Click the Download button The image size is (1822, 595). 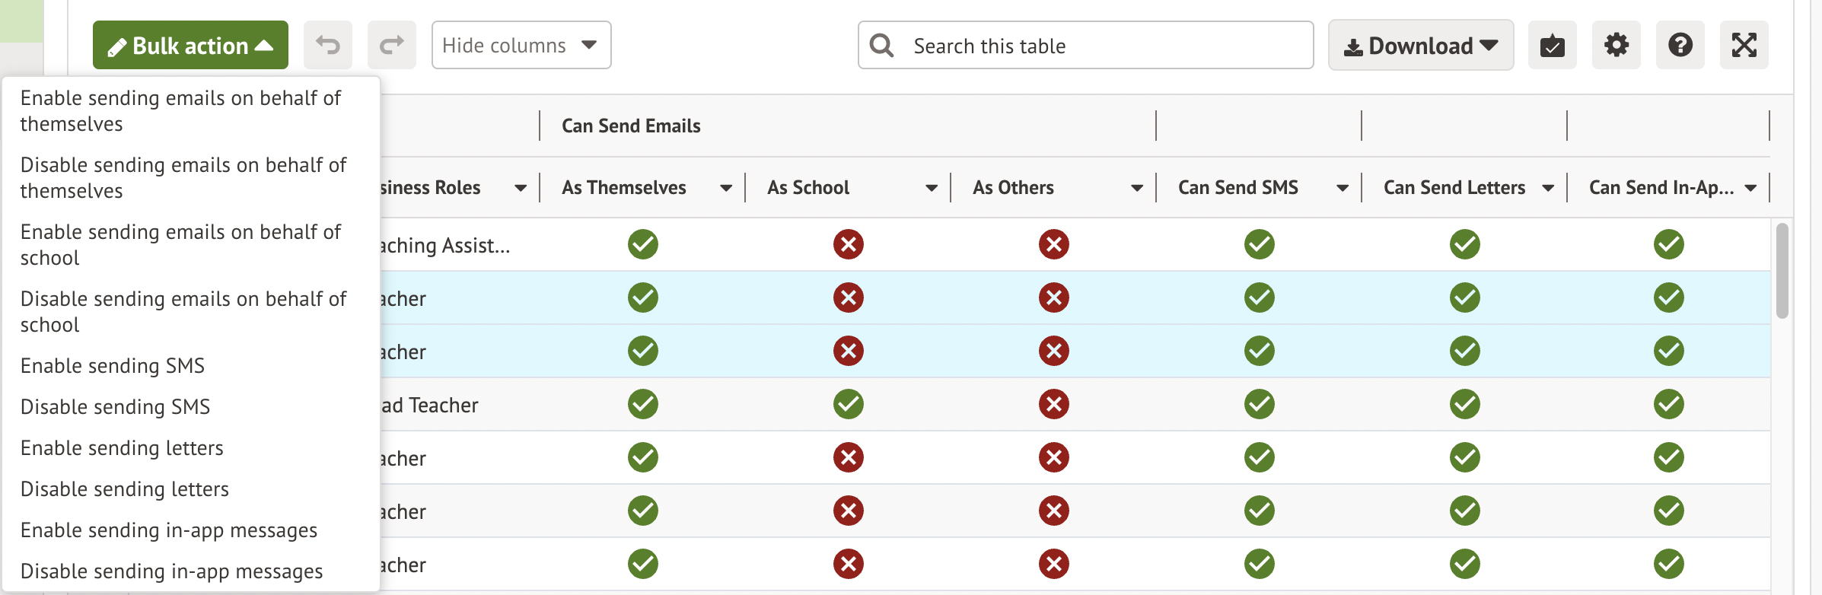(1420, 46)
